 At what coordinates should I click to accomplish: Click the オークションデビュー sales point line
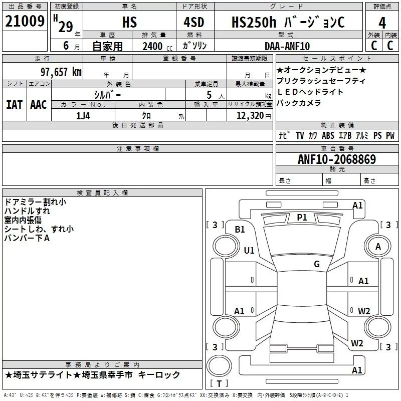(321, 70)
